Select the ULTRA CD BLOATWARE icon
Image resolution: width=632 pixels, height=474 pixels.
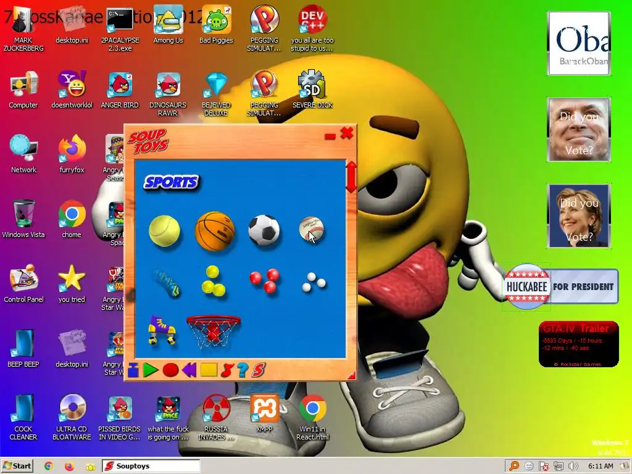[x=72, y=418]
